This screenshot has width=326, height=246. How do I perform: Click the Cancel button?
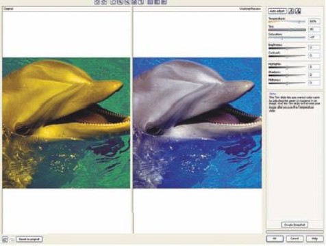[x=294, y=238]
